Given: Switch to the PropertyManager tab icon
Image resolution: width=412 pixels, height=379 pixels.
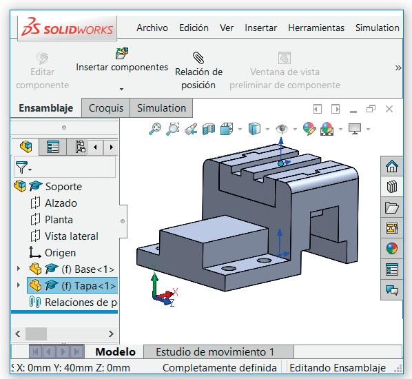Looking at the screenshot, I should click(53, 147).
